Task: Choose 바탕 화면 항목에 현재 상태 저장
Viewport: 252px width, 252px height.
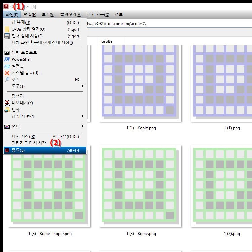Action: click(x=42, y=42)
